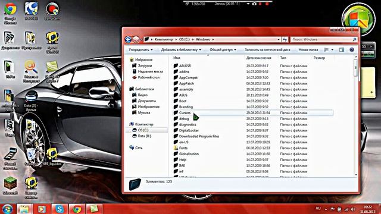Click the screenshot camera icon in recorder bar

254,4
